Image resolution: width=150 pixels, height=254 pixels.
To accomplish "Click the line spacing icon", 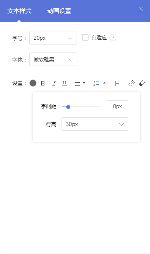I will (96, 83).
